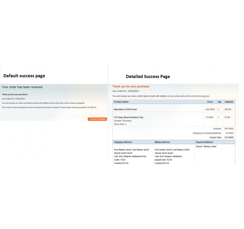This screenshot has width=244, height=229.
Task: Select the 'Your order has been received' heading
Action: pyautogui.click(x=22, y=87)
